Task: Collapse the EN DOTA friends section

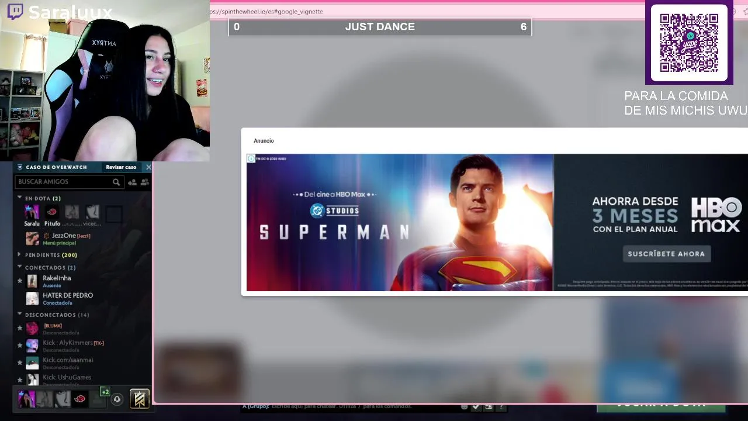Action: pyautogui.click(x=20, y=198)
